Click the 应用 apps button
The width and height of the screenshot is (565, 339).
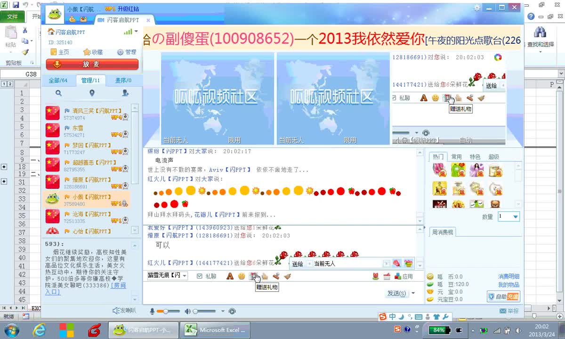coord(404,276)
